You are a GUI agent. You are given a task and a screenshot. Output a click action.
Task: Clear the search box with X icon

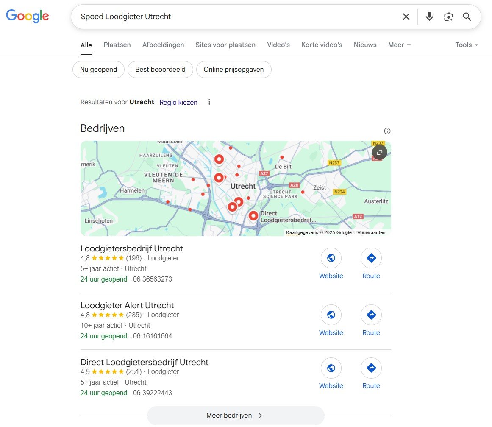pos(406,17)
